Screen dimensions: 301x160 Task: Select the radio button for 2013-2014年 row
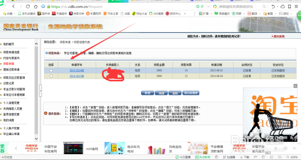pyautogui.click(x=51, y=71)
